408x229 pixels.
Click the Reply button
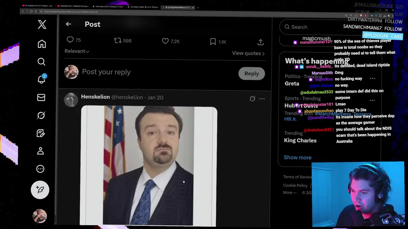251,73
